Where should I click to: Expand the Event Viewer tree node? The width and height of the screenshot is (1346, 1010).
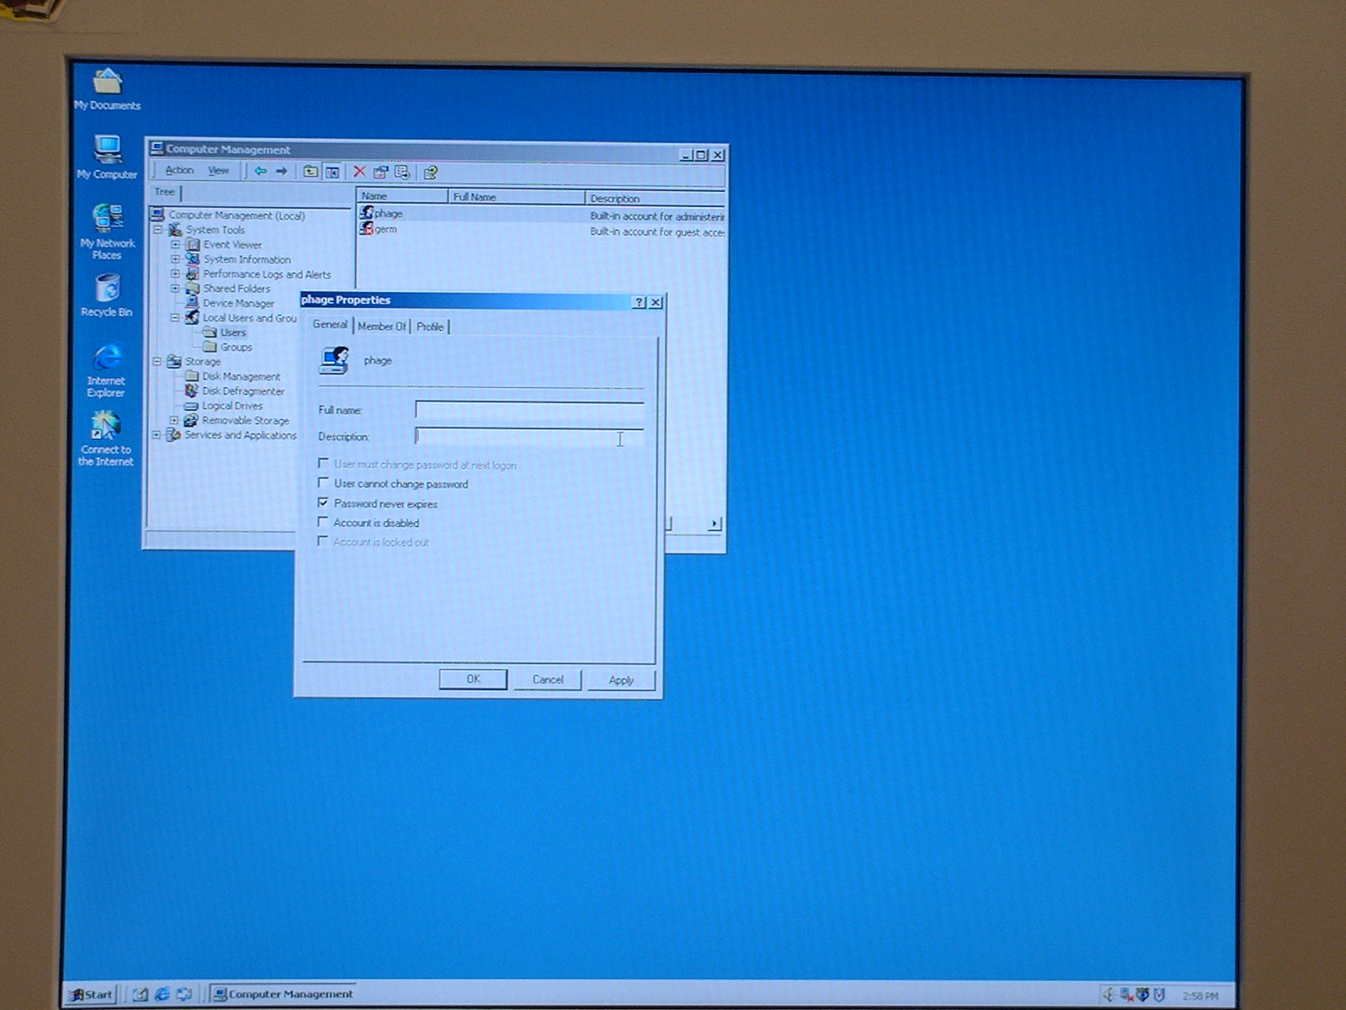175,245
